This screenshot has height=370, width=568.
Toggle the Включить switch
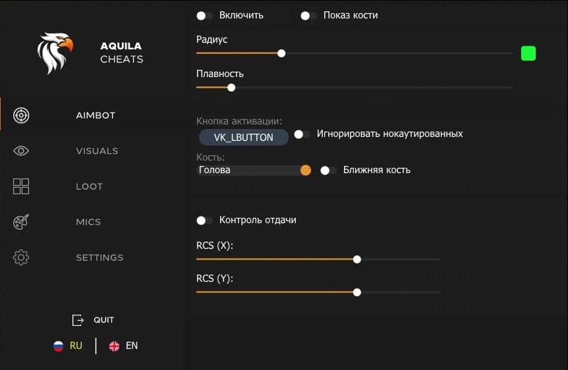[x=204, y=15]
